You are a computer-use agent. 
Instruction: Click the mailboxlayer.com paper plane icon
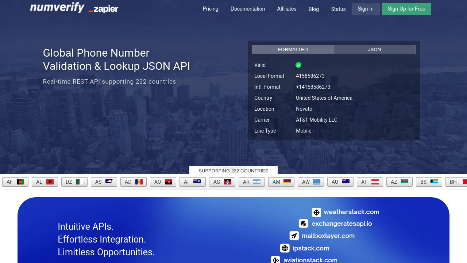tap(294, 236)
